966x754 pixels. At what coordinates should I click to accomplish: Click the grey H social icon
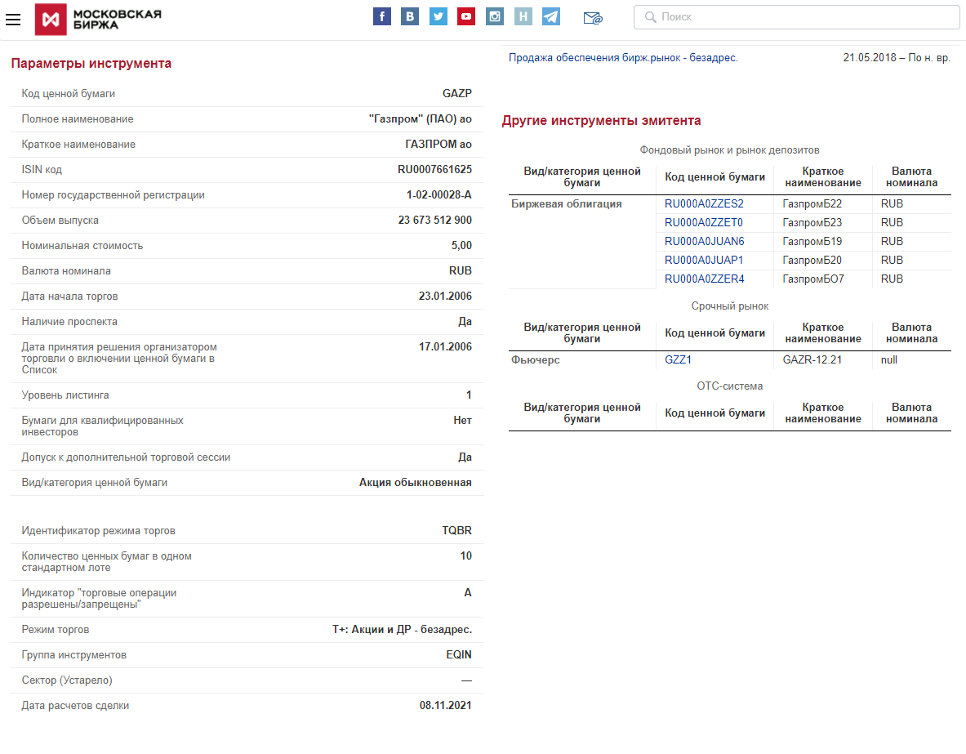523,16
